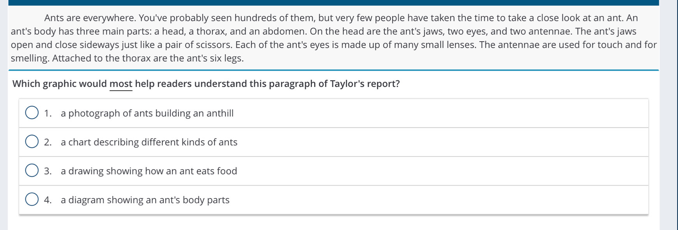Select radio button for answer option 2
The height and width of the screenshot is (230, 678).
(x=32, y=142)
